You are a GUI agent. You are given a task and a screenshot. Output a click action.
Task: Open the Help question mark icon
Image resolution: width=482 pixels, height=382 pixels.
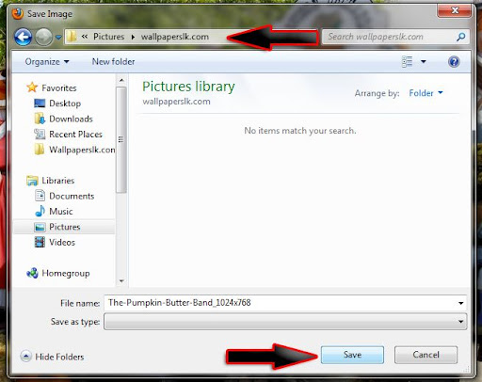pyautogui.click(x=454, y=61)
